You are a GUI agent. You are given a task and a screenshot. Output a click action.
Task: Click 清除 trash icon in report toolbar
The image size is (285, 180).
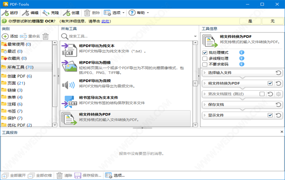pos(60,175)
